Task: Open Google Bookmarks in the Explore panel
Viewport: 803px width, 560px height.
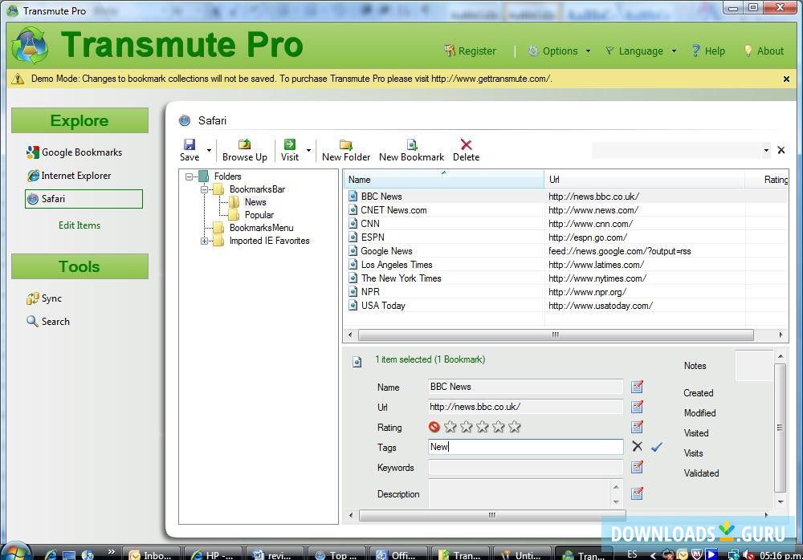Action: click(x=81, y=152)
